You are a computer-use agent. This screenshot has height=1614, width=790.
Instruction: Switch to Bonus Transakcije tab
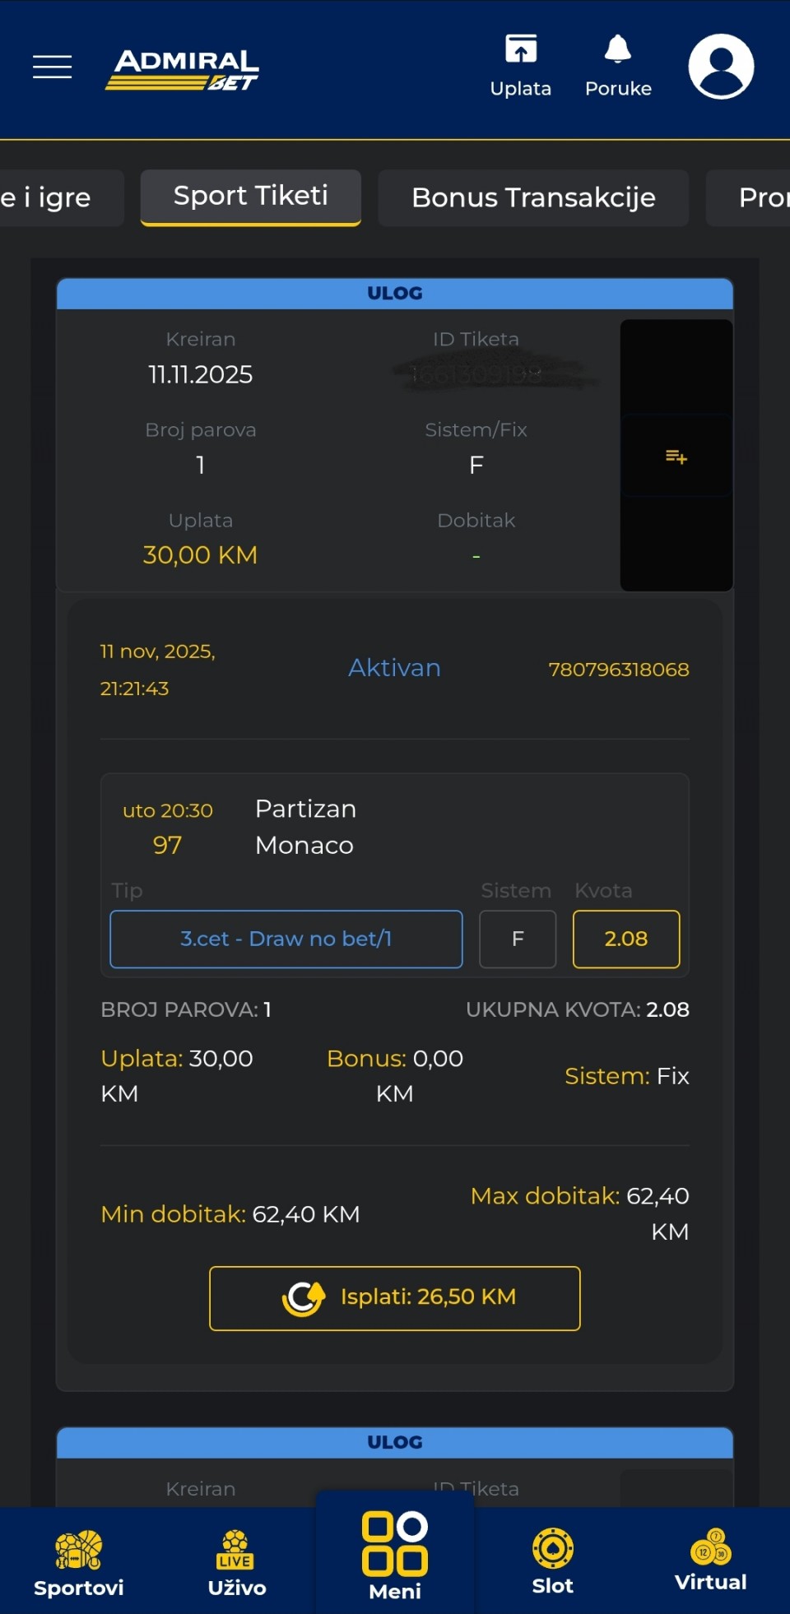click(533, 197)
